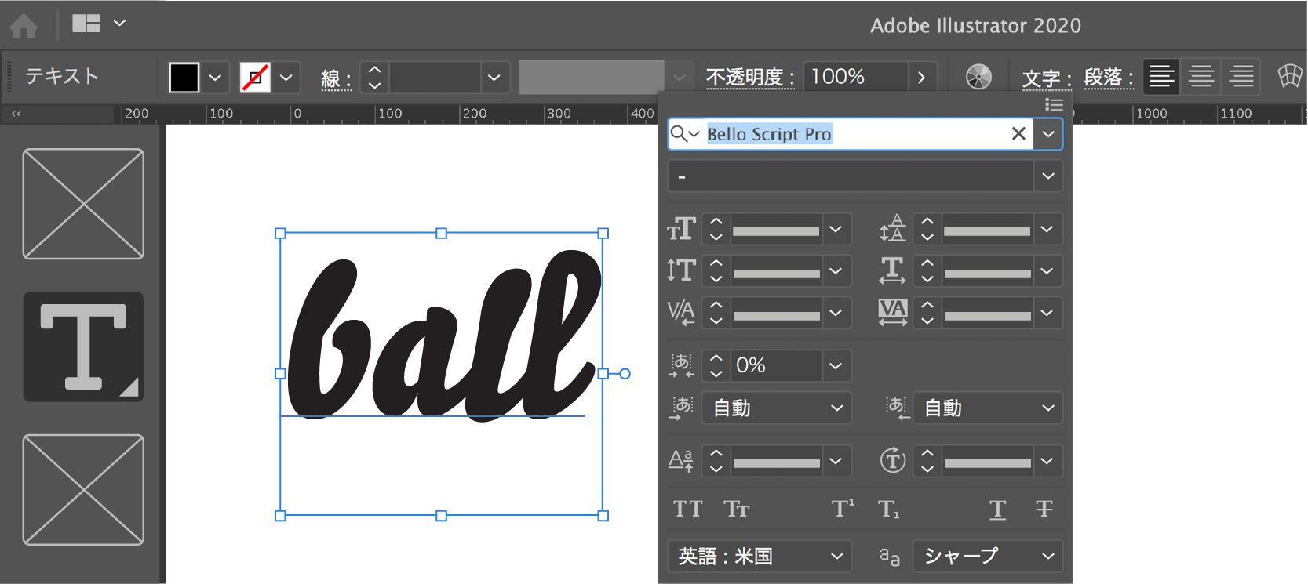Click the opacity 100% input field
Viewport: 1308px width, 584px height.
pos(855,77)
